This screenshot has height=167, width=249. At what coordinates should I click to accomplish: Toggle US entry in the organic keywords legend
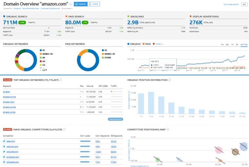tap(42, 50)
